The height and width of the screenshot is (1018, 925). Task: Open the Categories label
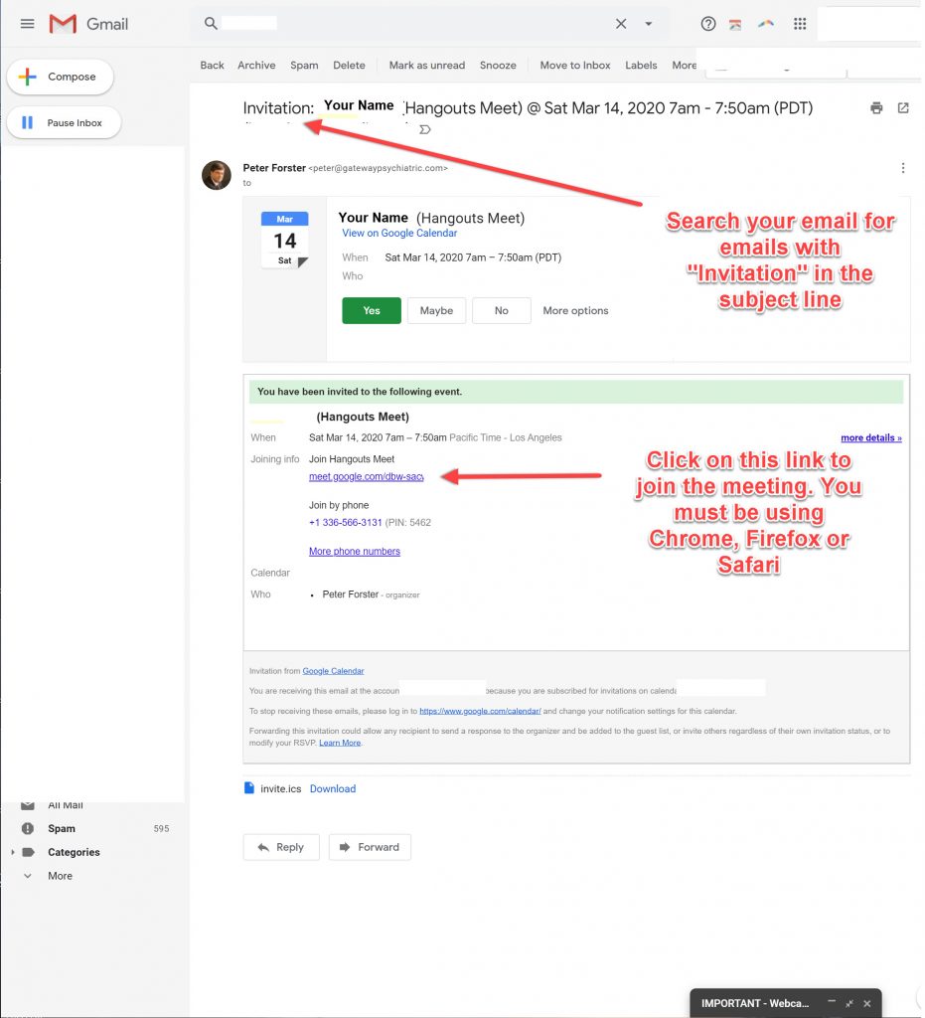coord(74,852)
